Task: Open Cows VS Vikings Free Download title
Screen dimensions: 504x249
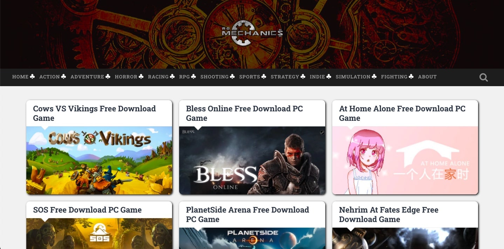Action: [x=94, y=113]
